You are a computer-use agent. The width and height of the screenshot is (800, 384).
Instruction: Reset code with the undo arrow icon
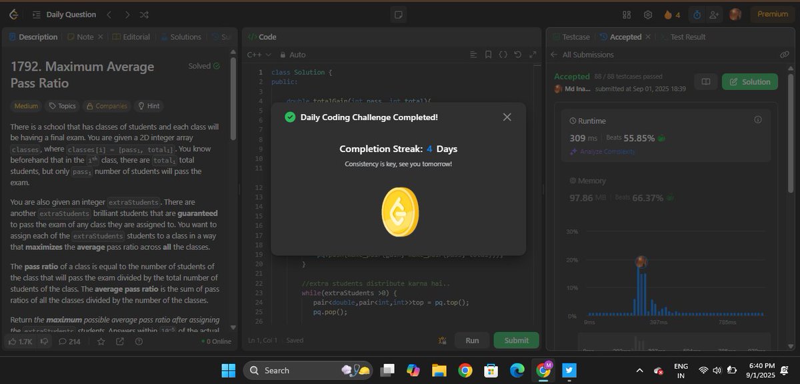point(518,55)
